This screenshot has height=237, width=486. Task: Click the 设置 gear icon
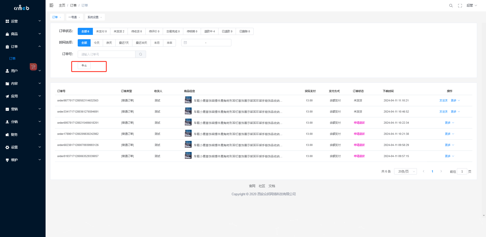point(7,147)
